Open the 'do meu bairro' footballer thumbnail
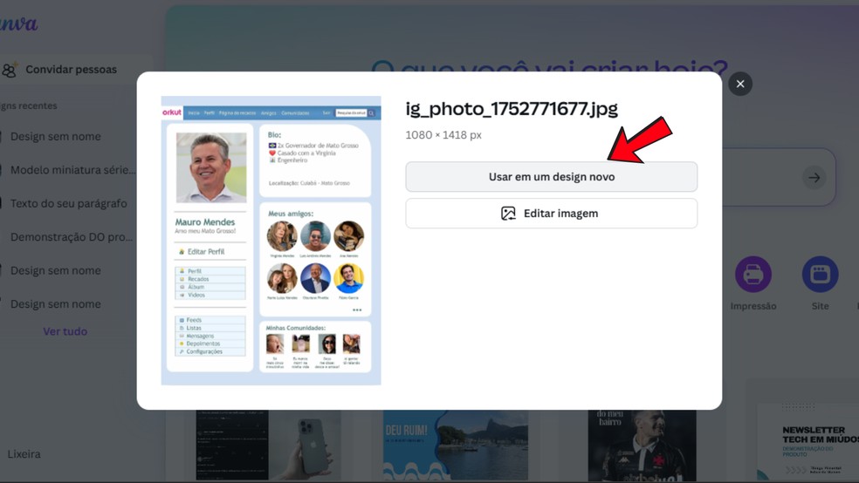The width and height of the screenshot is (859, 483). [x=642, y=446]
